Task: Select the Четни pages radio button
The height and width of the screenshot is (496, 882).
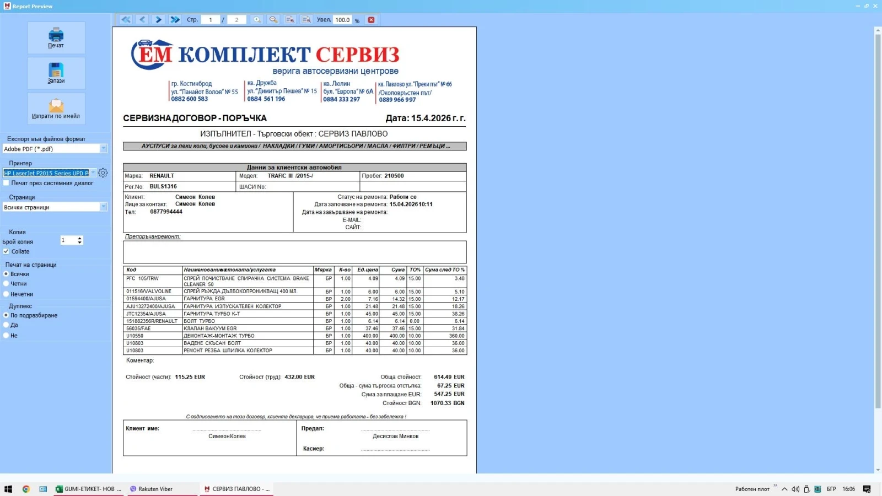Action: coord(6,284)
